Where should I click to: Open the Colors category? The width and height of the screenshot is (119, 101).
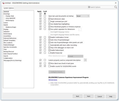coord(6,23)
